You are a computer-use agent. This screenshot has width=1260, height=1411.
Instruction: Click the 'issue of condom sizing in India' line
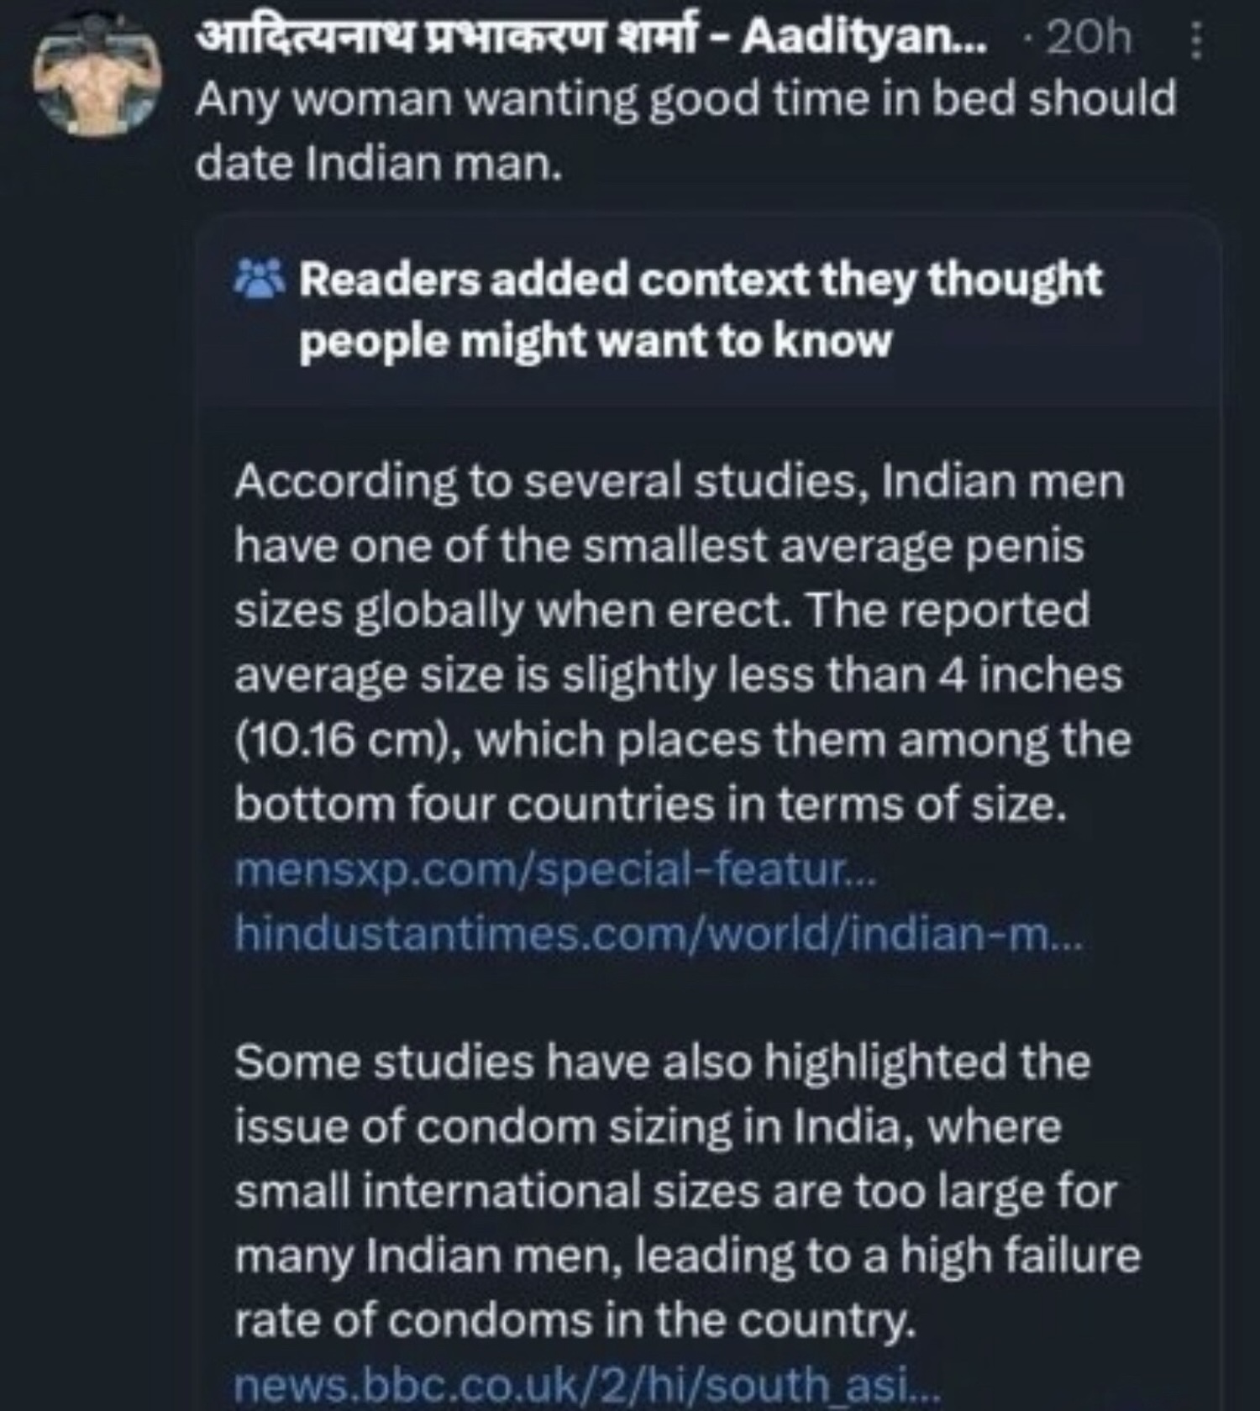coord(647,1126)
